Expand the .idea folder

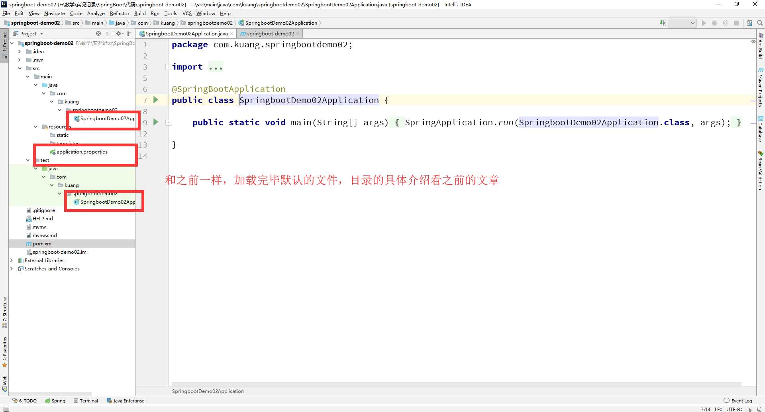[20, 51]
